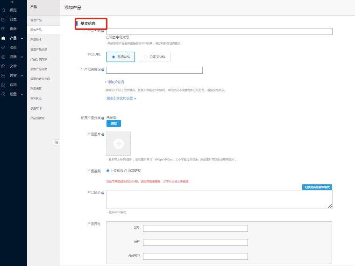Click the 订单 orders sidebar icon
The image size is (355, 266).
point(4,20)
